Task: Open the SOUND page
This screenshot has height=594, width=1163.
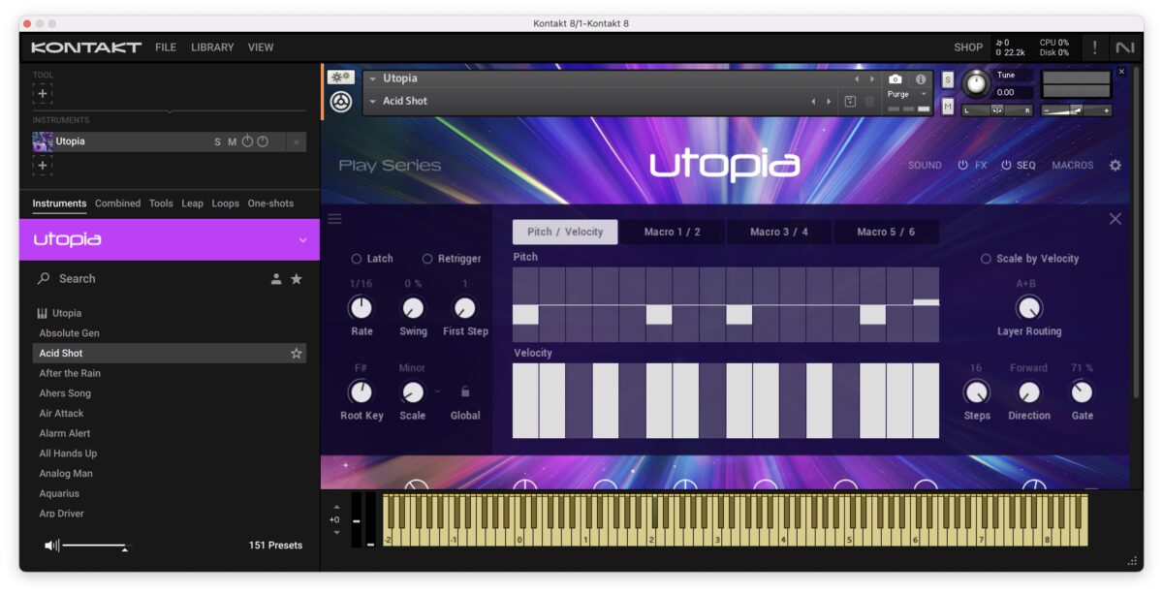Action: pos(925,166)
